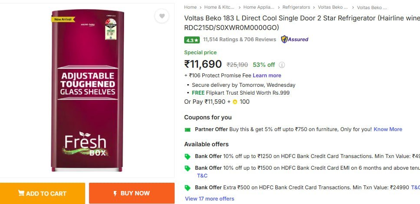Open the Home & Kitchen breadcrumb
The width and height of the screenshot is (420, 204).
(x=220, y=7)
